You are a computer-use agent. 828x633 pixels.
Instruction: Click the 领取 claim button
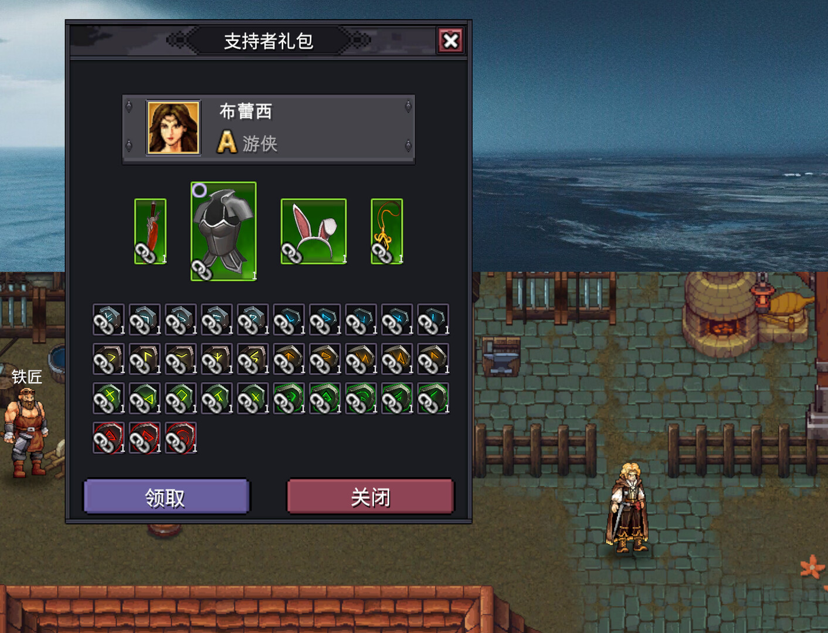[167, 497]
